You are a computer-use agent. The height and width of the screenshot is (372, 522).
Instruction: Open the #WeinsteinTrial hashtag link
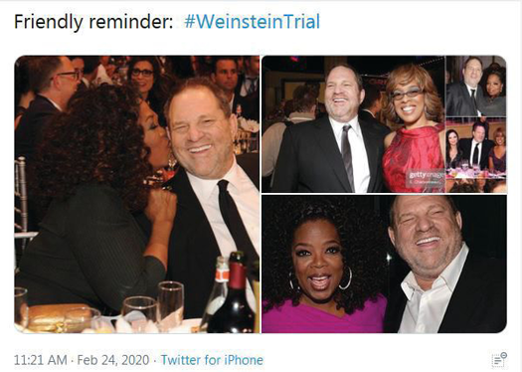252,22
